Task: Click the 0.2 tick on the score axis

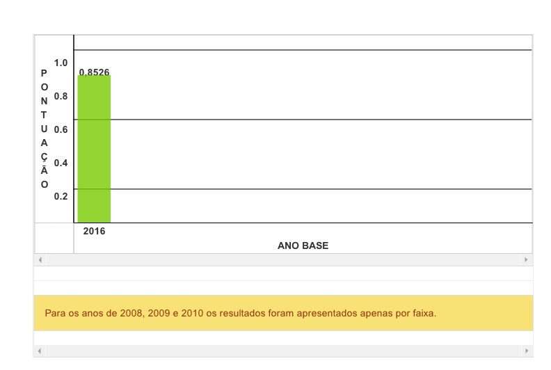Action: [x=61, y=196]
